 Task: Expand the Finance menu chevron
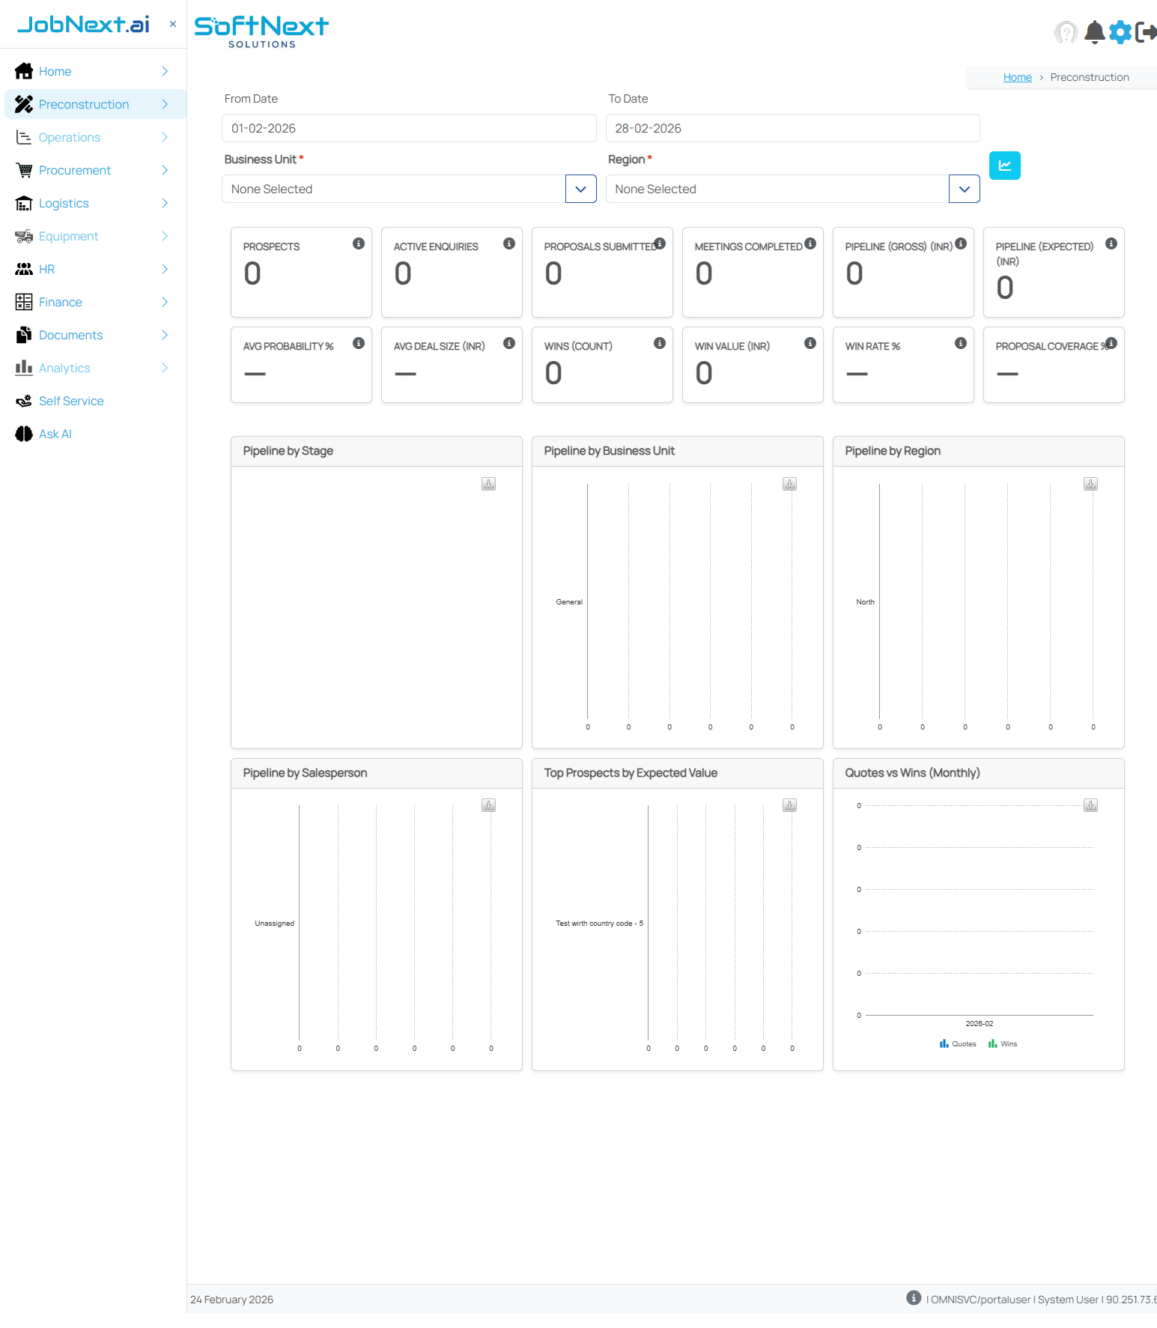point(165,302)
